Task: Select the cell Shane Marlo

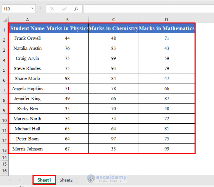Action: pyautogui.click(x=27, y=78)
